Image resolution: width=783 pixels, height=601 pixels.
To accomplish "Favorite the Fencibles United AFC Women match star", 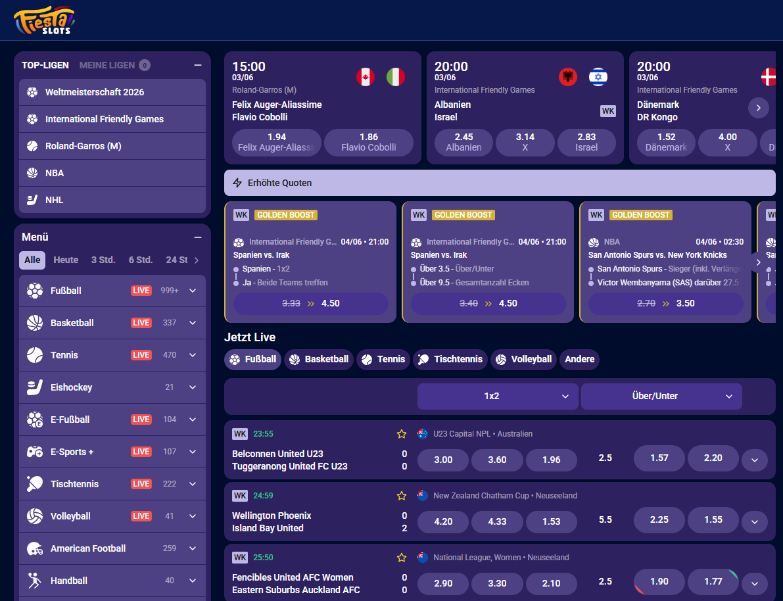I will (x=402, y=558).
